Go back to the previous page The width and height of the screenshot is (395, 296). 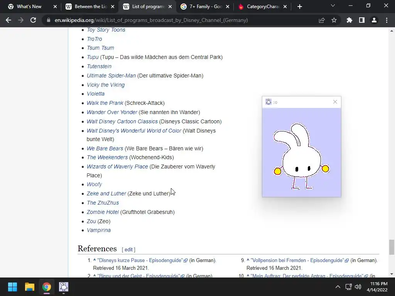[x=8, y=20]
